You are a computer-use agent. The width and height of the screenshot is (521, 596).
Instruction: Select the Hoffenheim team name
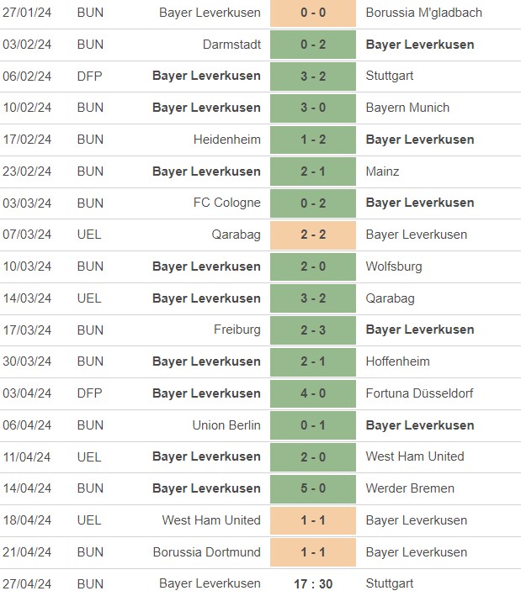click(x=398, y=361)
